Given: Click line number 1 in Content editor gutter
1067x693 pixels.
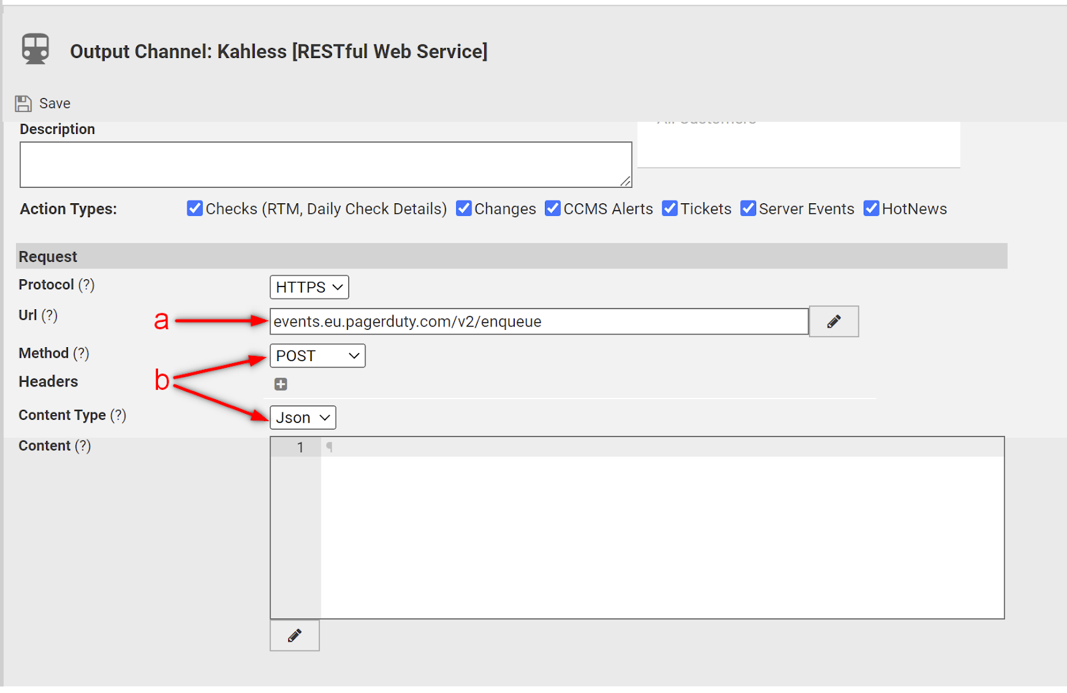Looking at the screenshot, I should (x=300, y=448).
